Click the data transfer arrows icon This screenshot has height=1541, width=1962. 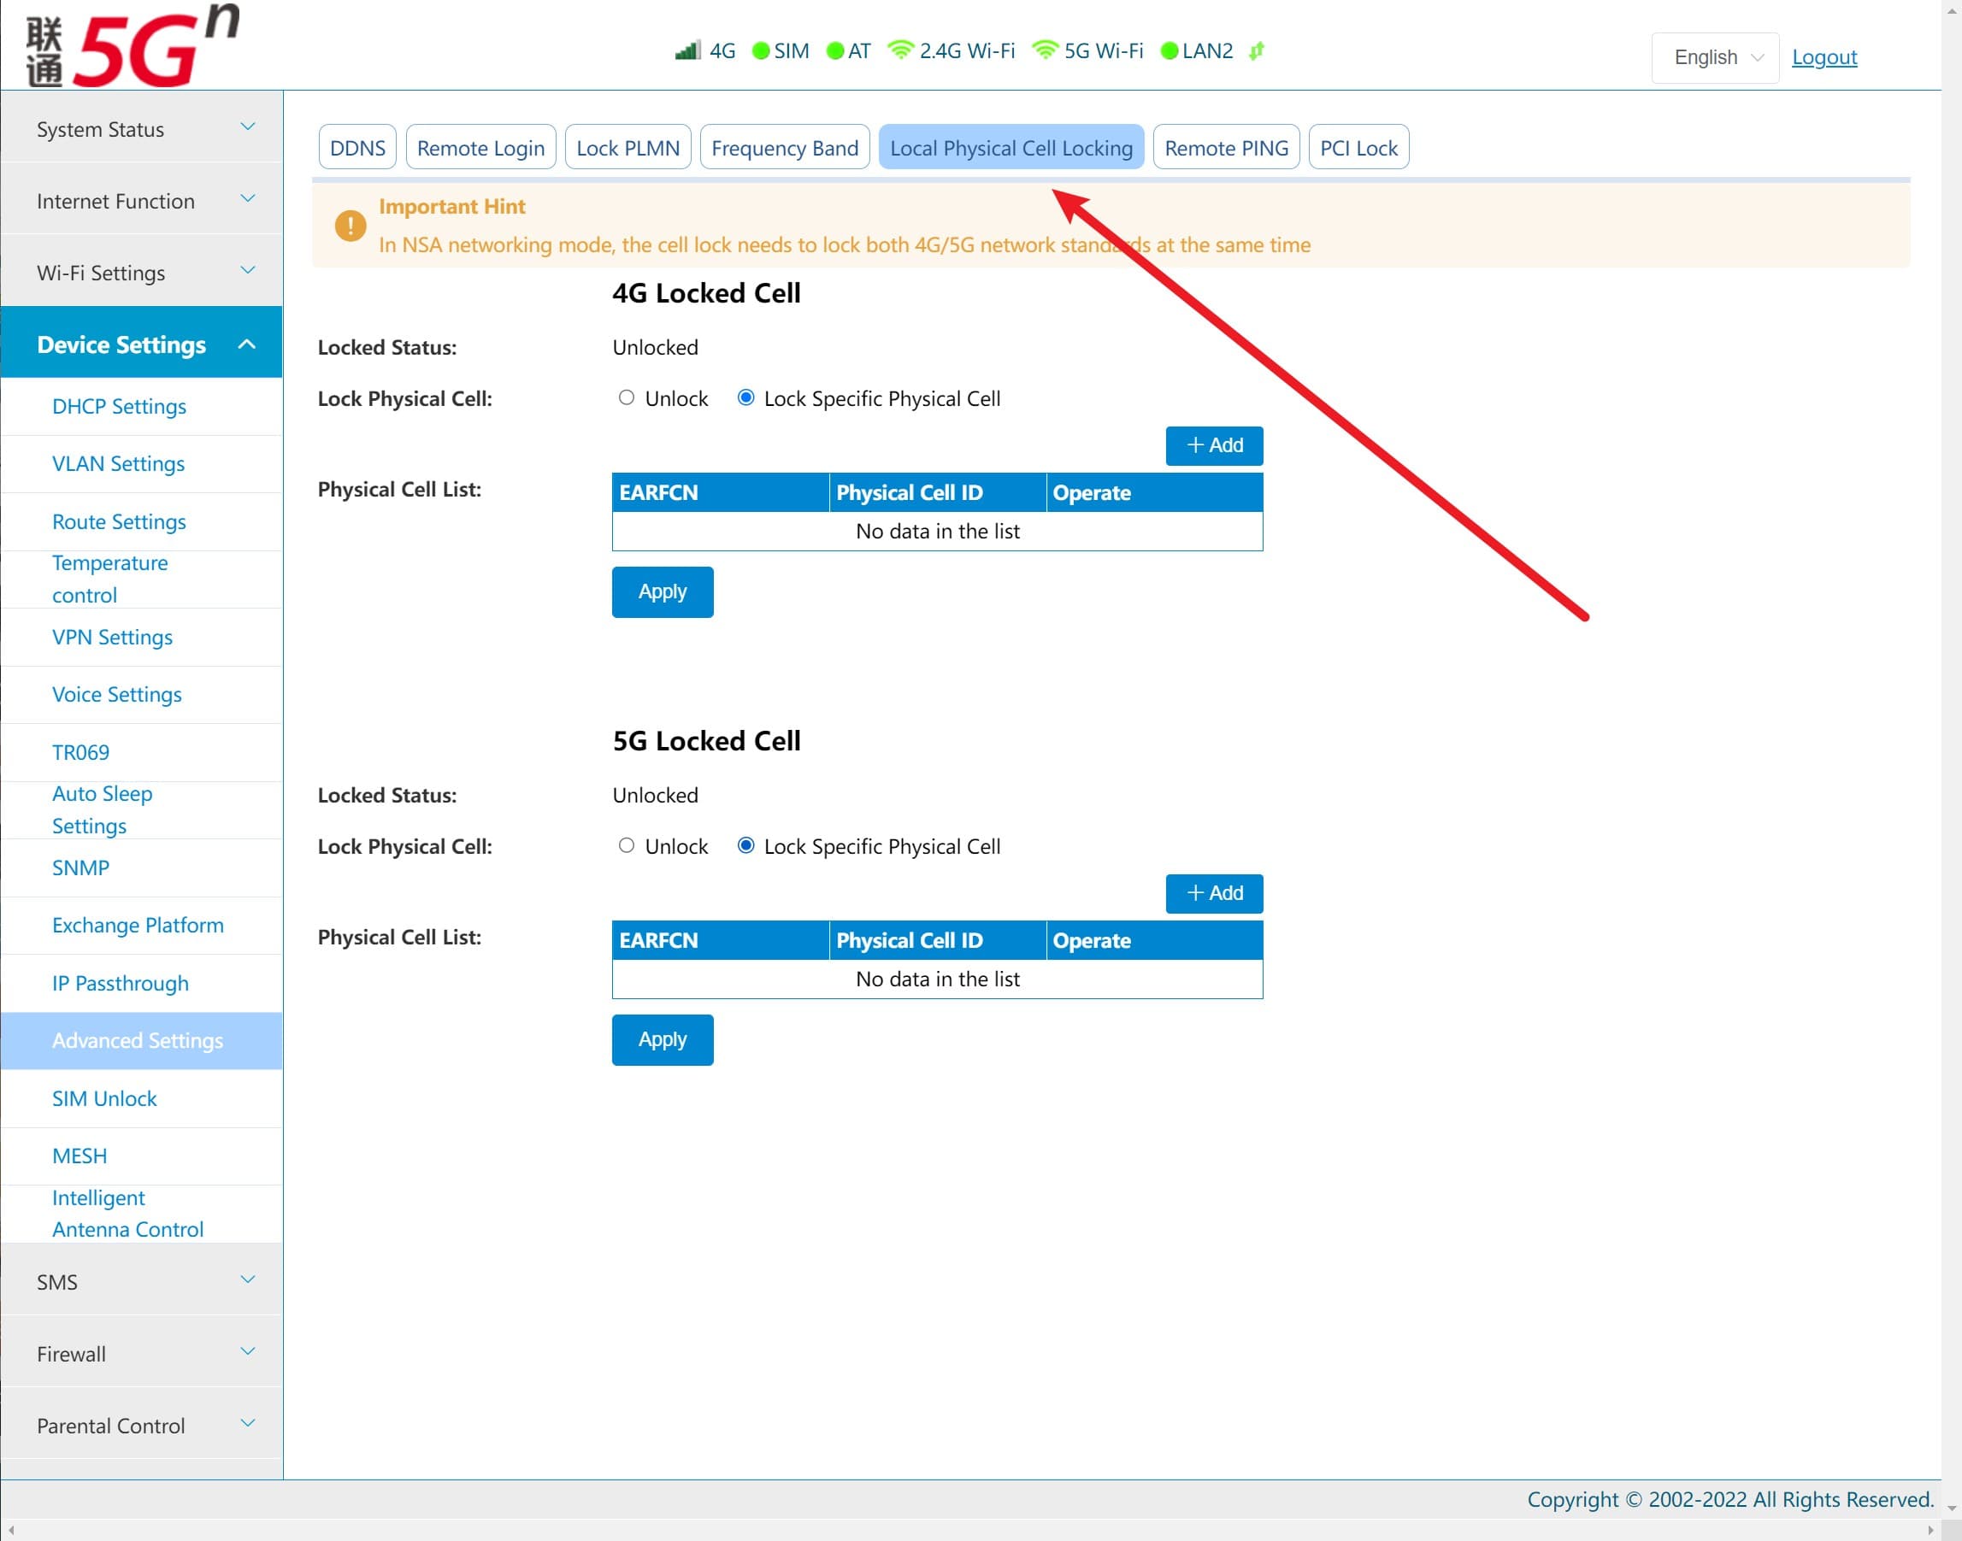[x=1256, y=50]
